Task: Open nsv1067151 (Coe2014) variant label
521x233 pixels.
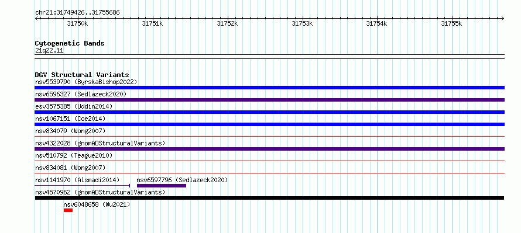Action: (71, 119)
